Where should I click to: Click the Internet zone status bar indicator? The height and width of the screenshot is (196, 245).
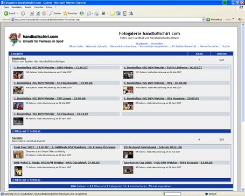[211, 194]
